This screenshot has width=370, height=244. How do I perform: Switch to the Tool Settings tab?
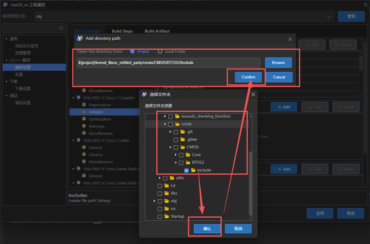(x=87, y=31)
